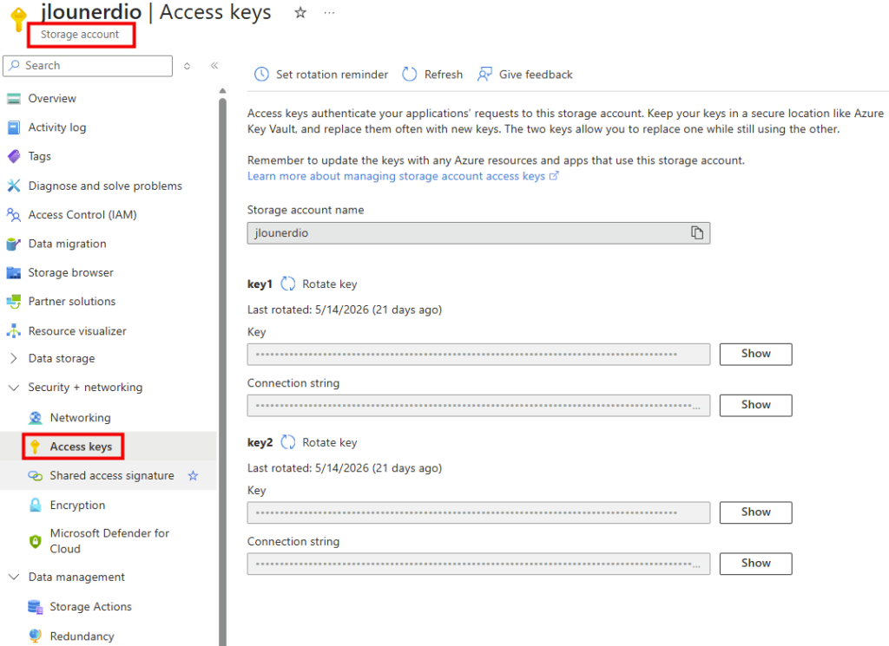Click the Activity log icon in sidebar
Image resolution: width=889 pixels, height=646 pixels.
14,127
